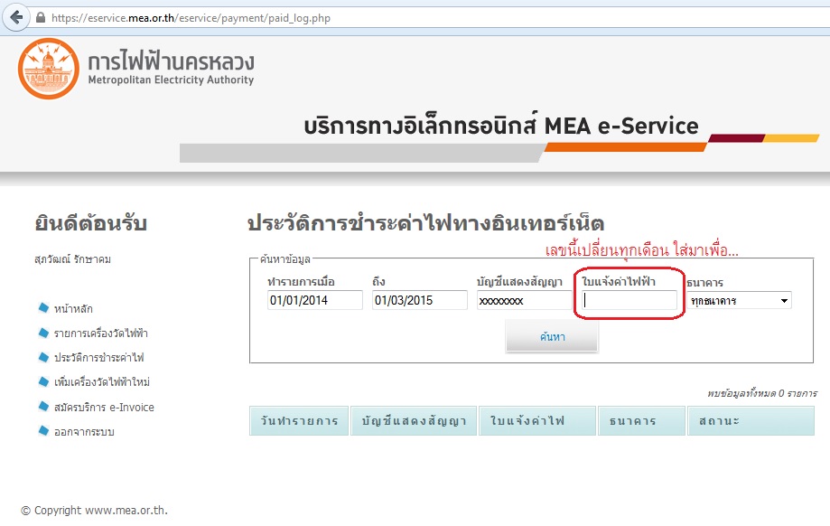Screen dimensions: 830x526
Task: Click the MEA orange building logo
Action: pos(49,69)
